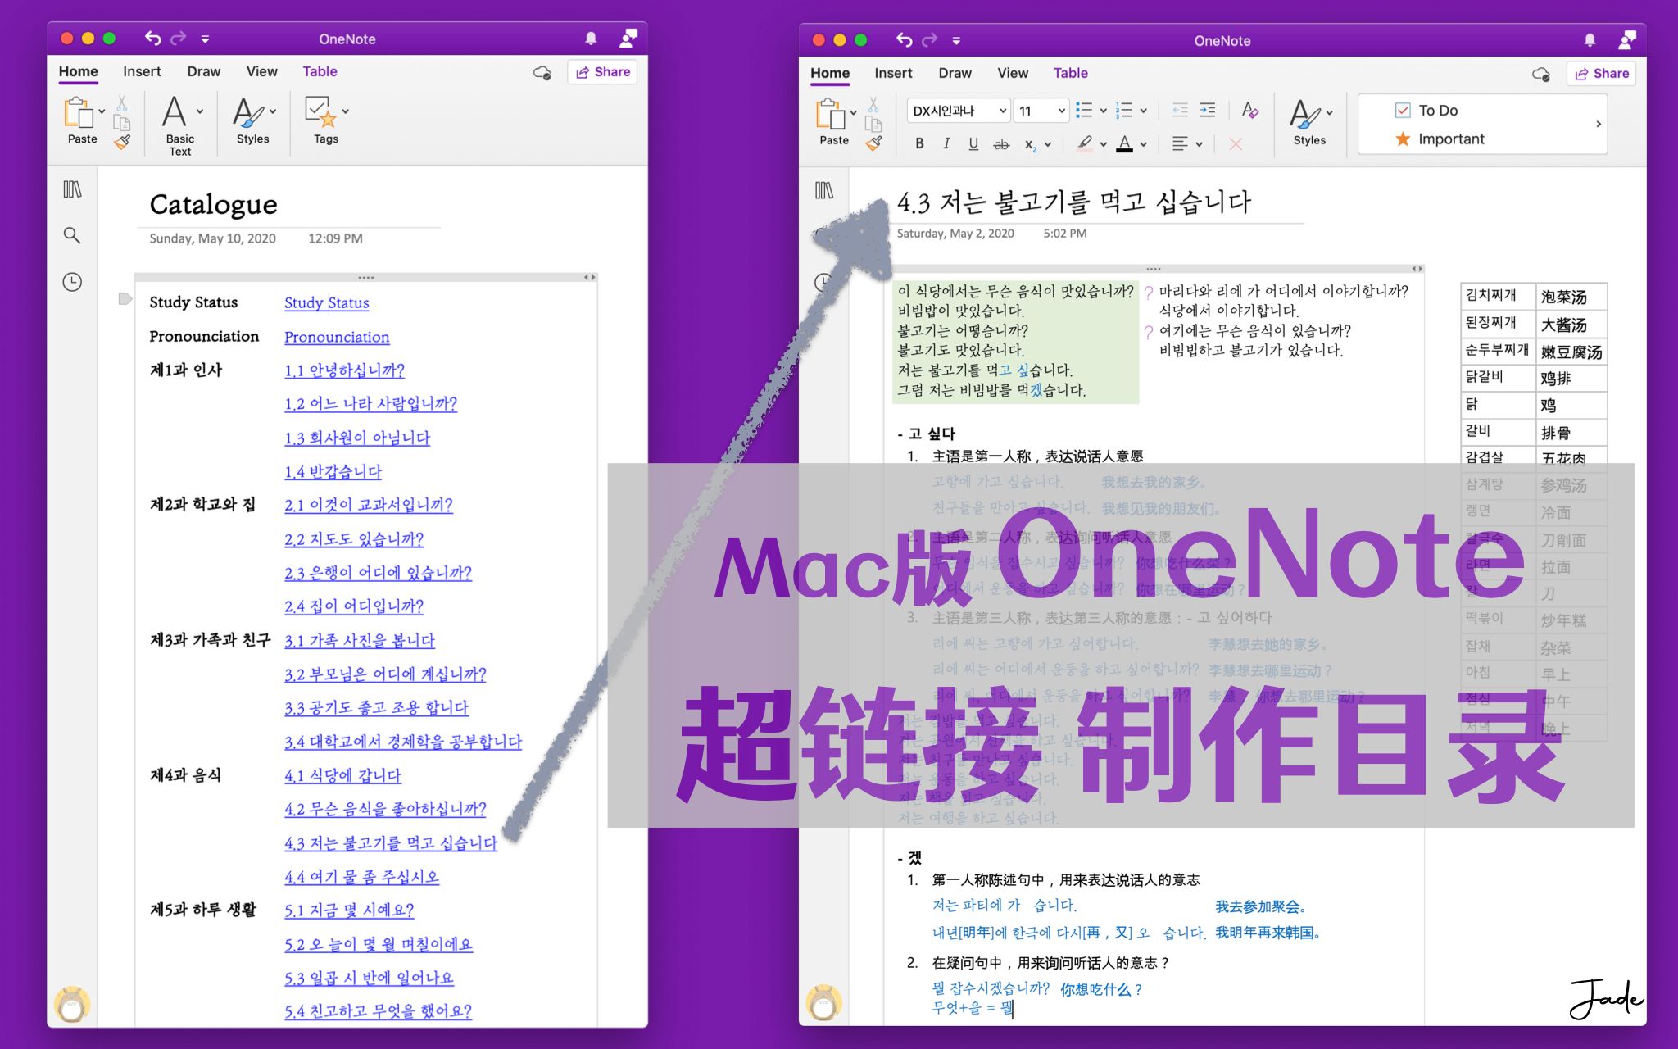Click Copy icon in left window ribbon
The width and height of the screenshot is (1678, 1049).
[x=121, y=123]
